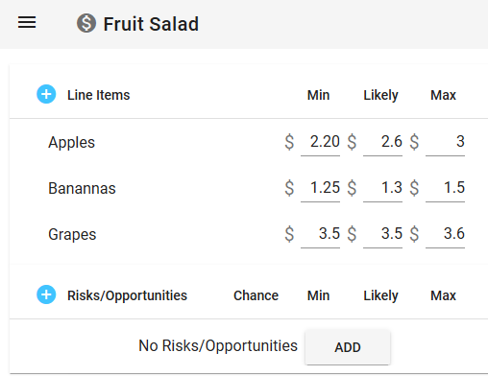
Task: Select the Apples line item name
Action: [71, 142]
